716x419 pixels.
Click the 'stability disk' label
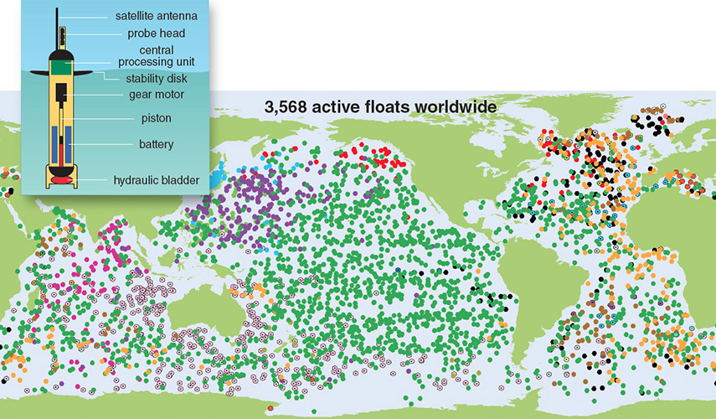click(156, 79)
